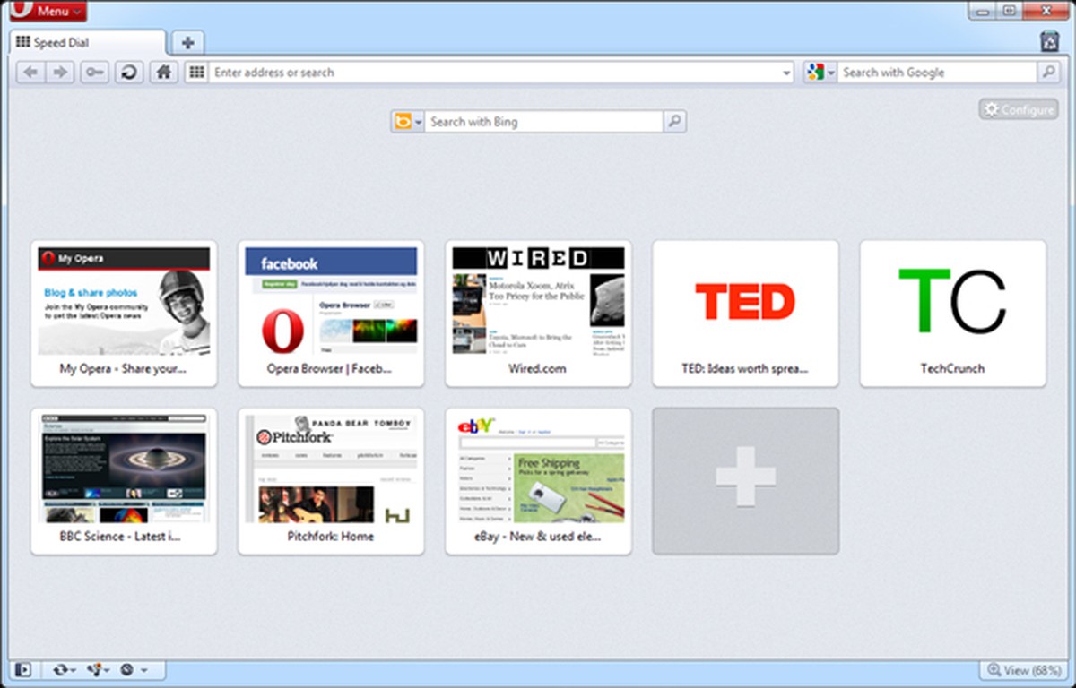Reload the current page
The height and width of the screenshot is (688, 1076).
click(128, 72)
